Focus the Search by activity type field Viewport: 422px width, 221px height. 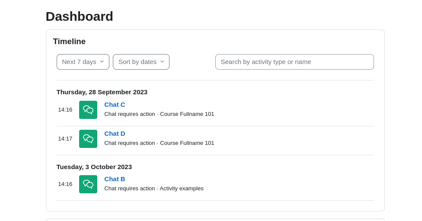click(x=294, y=62)
